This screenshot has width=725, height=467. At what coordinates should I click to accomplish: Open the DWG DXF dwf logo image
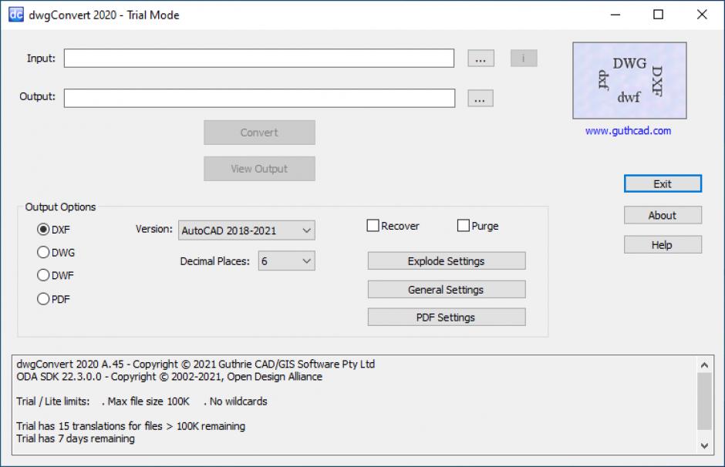(x=629, y=80)
